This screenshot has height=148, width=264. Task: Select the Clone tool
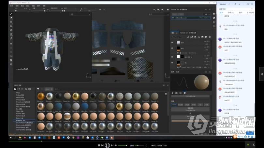(11, 34)
